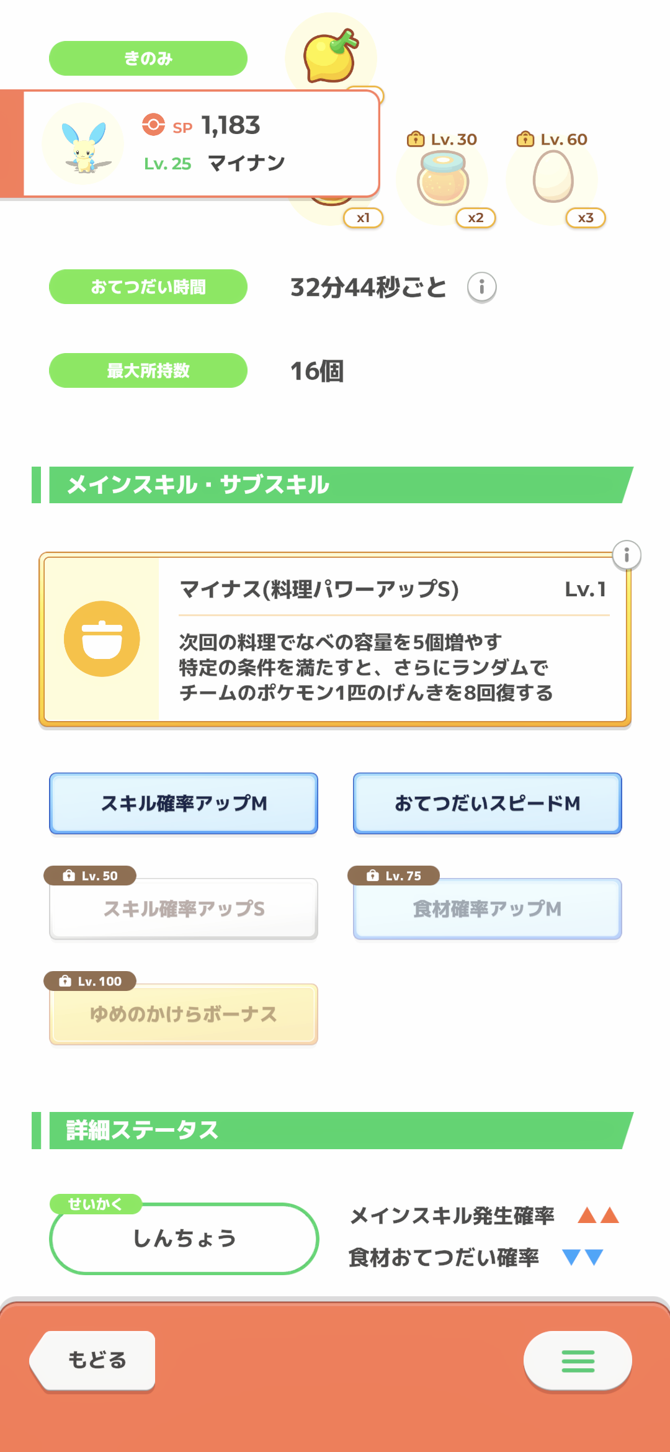Select the おてつだいスピードM sub skill

click(488, 803)
